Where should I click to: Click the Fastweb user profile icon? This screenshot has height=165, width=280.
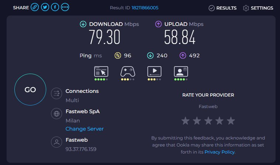57,142
